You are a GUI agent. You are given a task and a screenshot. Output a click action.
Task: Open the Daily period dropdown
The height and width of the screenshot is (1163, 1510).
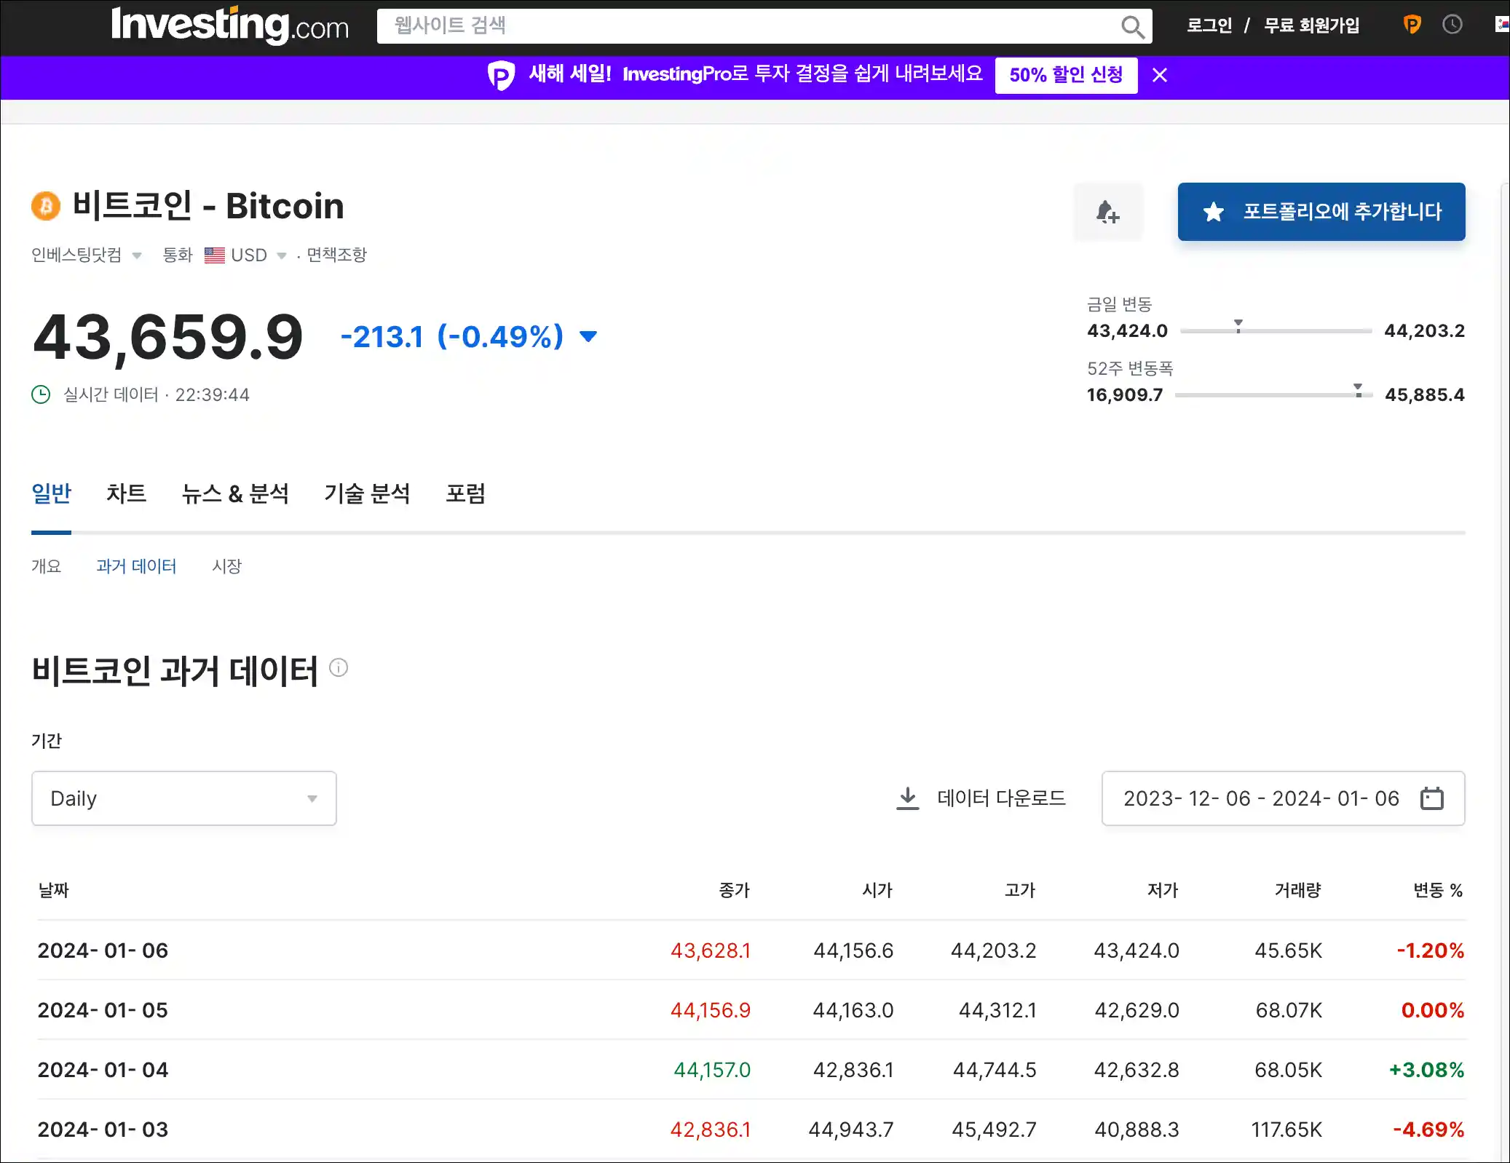(x=184, y=798)
